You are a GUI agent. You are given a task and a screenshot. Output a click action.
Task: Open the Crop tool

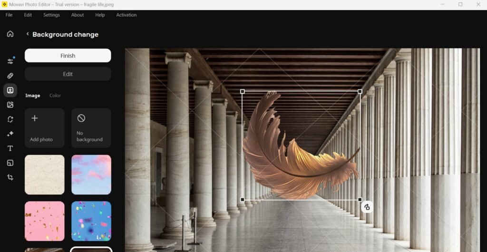(10, 177)
